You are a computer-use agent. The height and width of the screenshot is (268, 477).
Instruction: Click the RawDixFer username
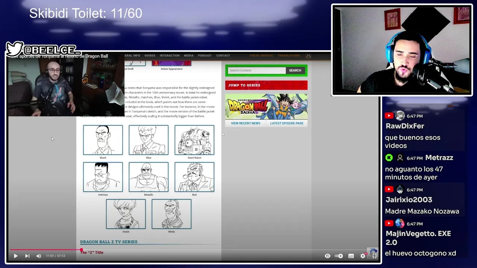pos(405,126)
